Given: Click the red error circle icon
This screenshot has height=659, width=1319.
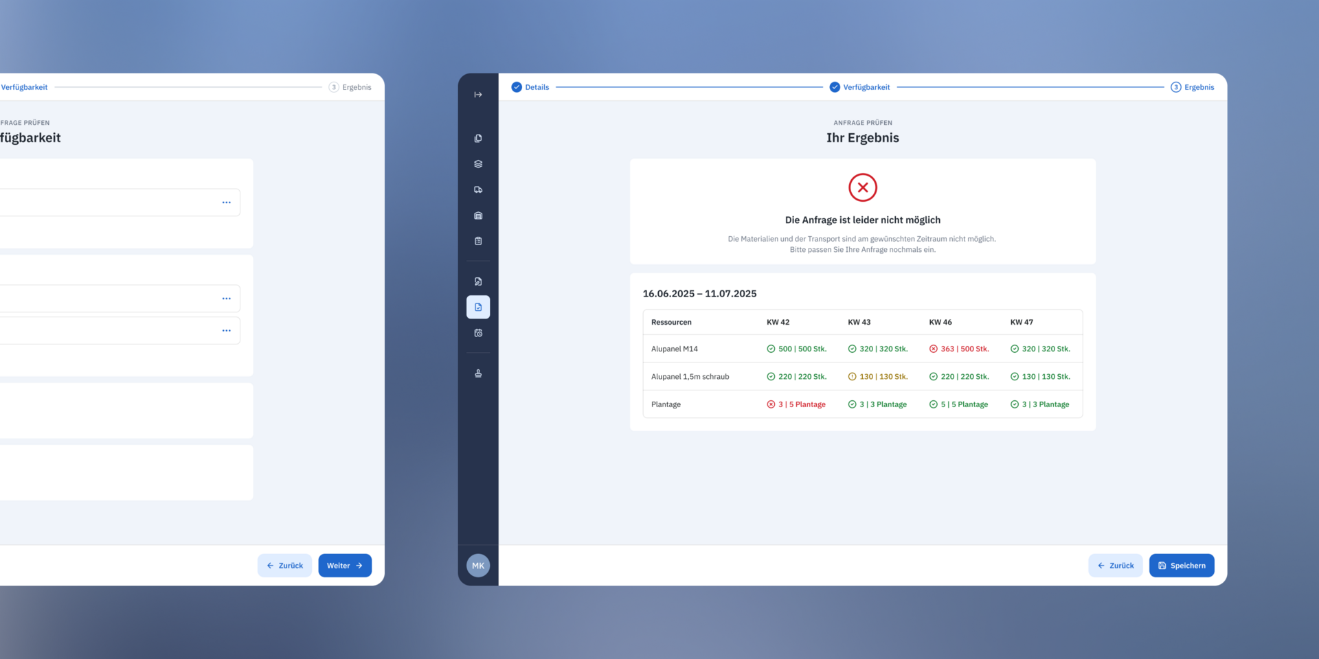Looking at the screenshot, I should (863, 187).
